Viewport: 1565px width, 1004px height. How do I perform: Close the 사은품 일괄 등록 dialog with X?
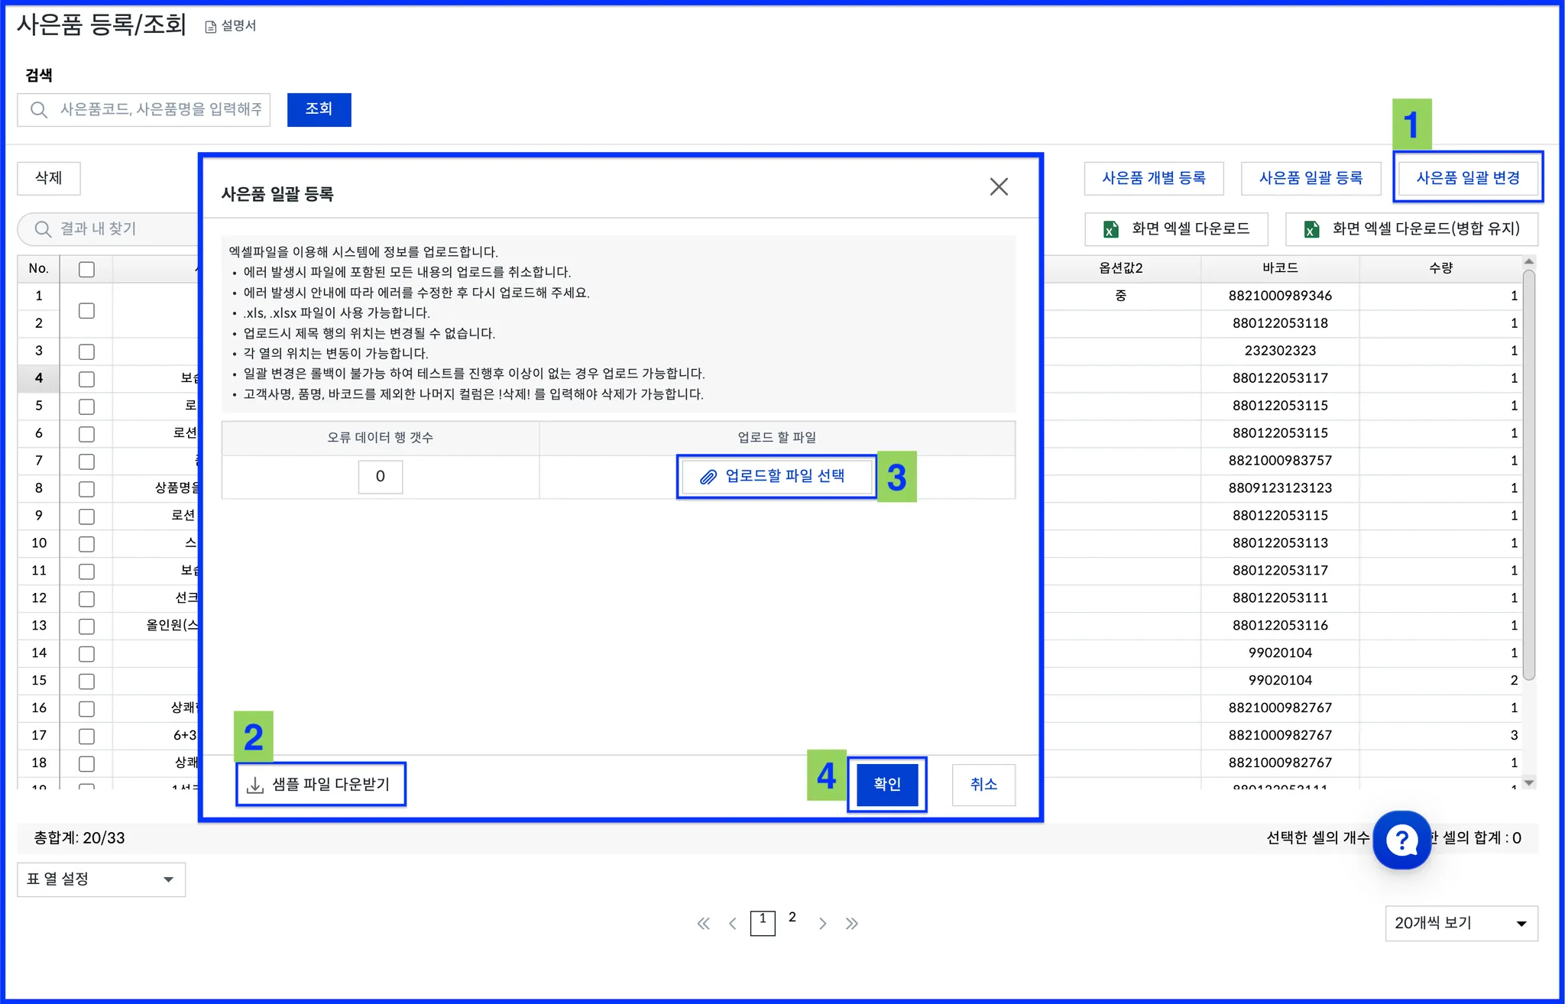(999, 186)
